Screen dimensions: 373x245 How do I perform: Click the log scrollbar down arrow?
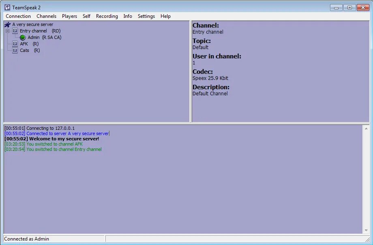tap(366, 230)
